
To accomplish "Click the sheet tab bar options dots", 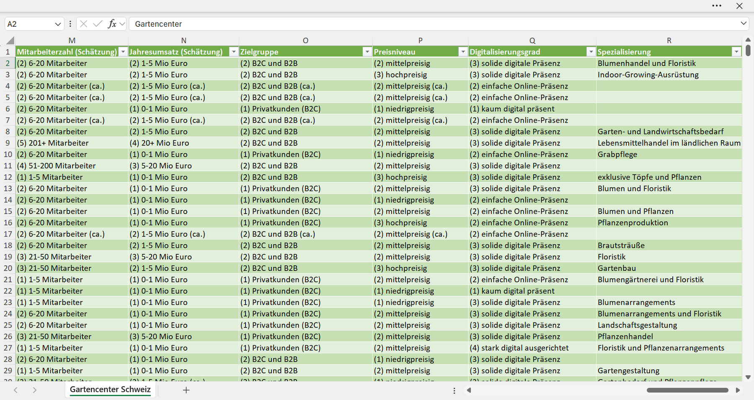I will (x=454, y=390).
